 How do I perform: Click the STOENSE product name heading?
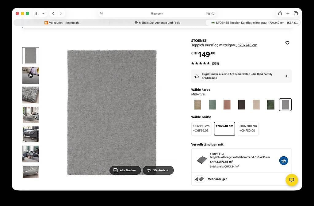coord(199,41)
